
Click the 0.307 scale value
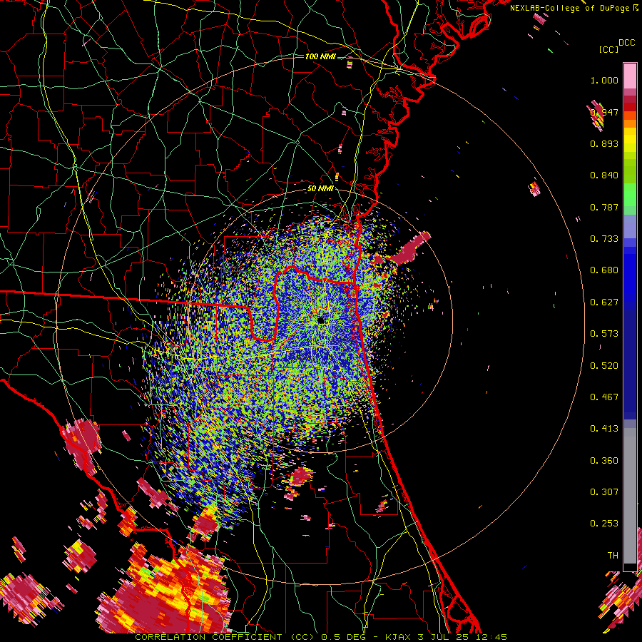[604, 492]
